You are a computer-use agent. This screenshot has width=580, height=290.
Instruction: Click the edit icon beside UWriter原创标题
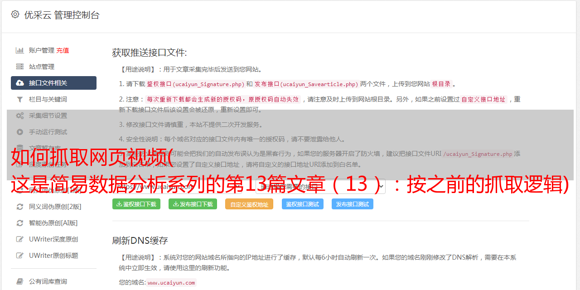coord(20,256)
